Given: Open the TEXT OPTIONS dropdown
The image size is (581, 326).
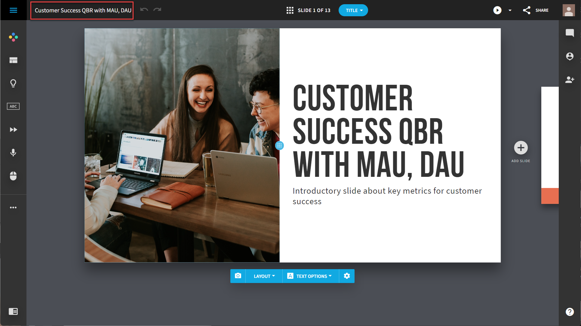Looking at the screenshot, I should (x=311, y=276).
